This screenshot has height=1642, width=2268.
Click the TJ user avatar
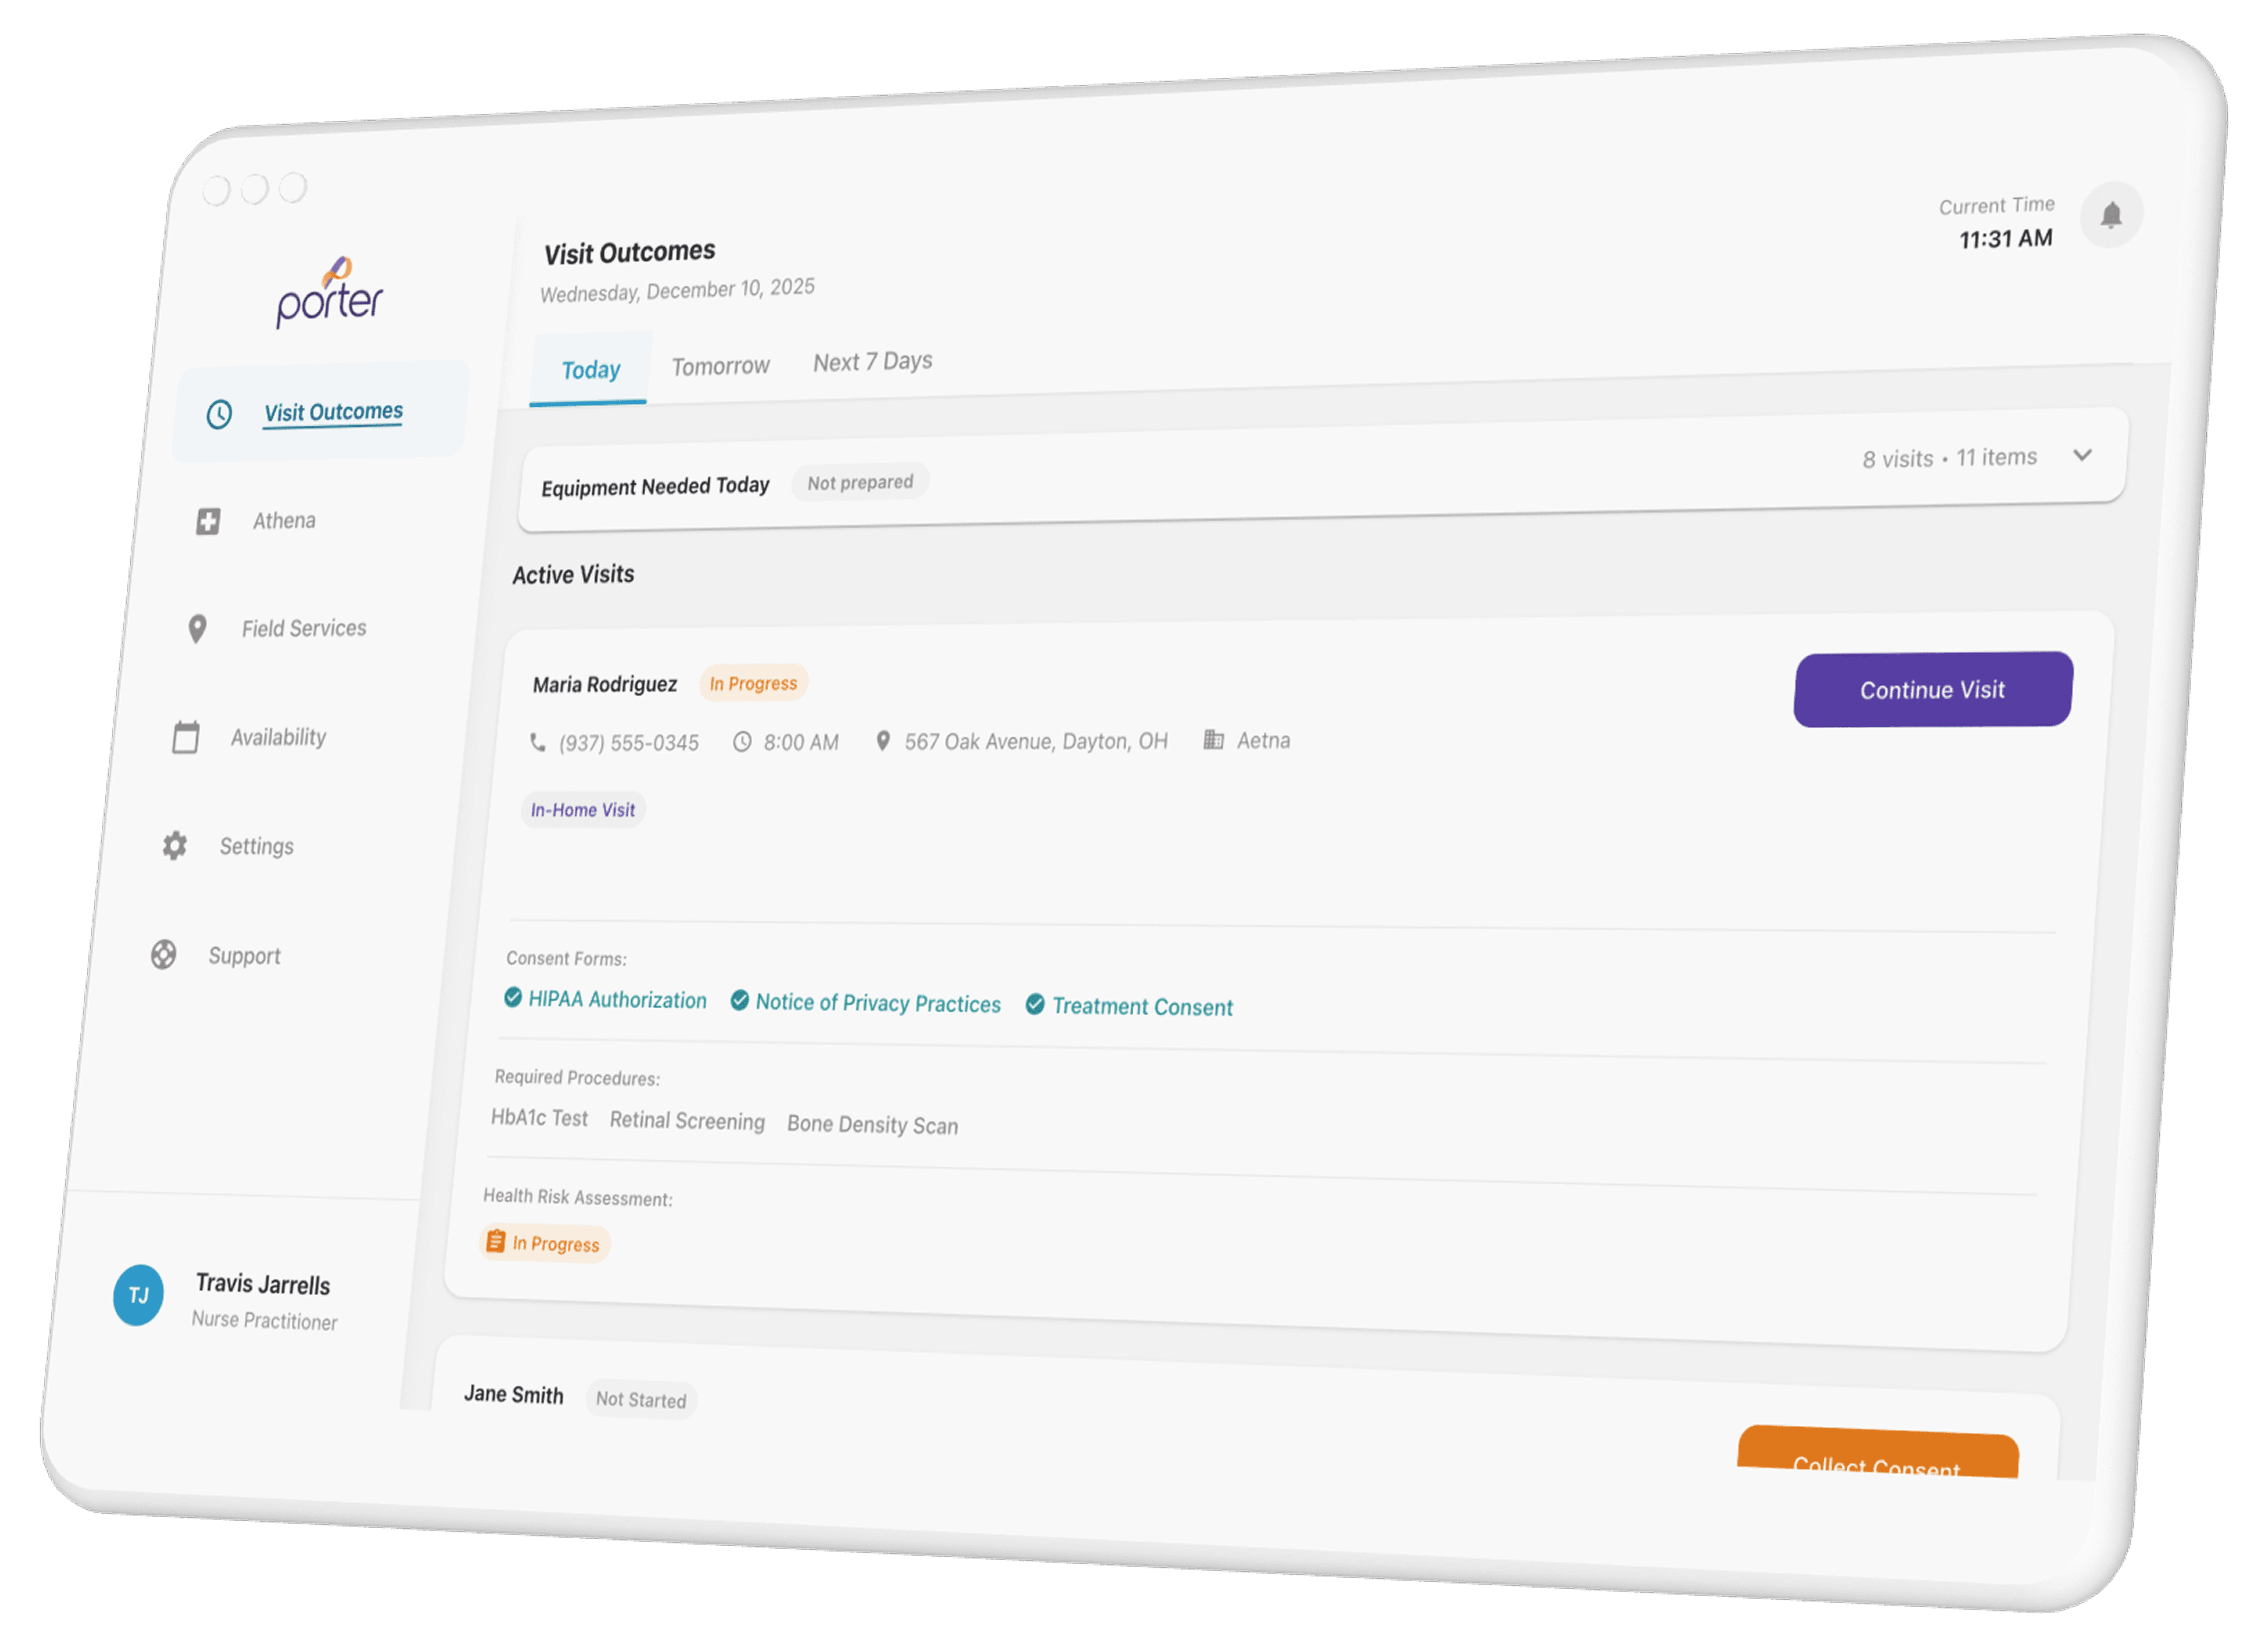(138, 1296)
